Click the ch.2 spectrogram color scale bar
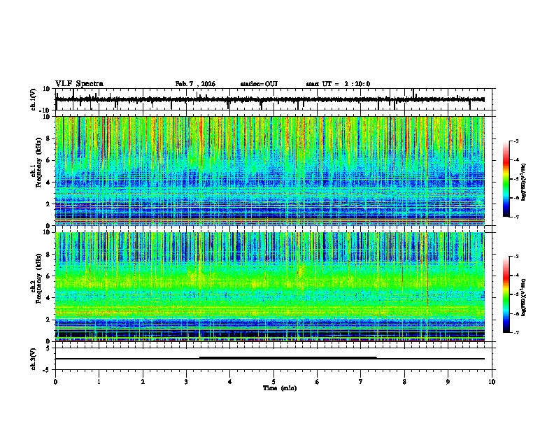 point(506,294)
